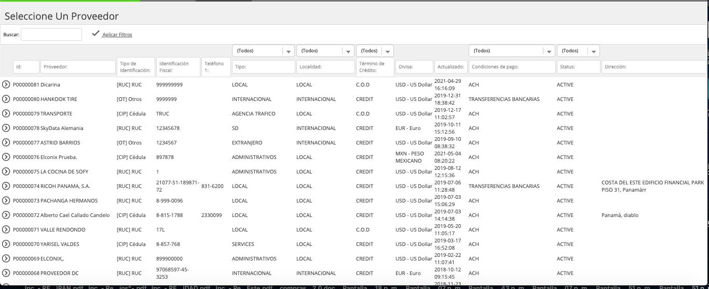Image resolution: width=709 pixels, height=289 pixels.
Task: Click the MXN - PESO MEXICANO currency cell
Action: (409, 157)
